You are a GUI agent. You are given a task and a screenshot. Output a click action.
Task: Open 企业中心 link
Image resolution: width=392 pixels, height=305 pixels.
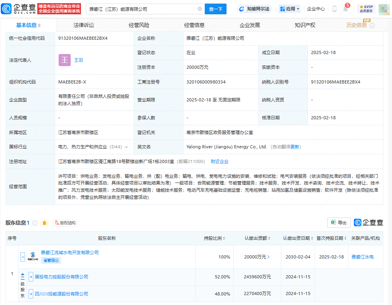tap(316, 9)
